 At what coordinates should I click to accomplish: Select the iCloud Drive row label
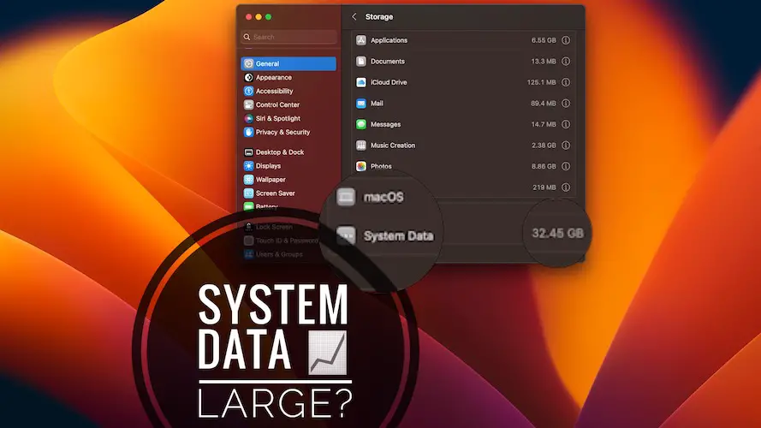[389, 82]
